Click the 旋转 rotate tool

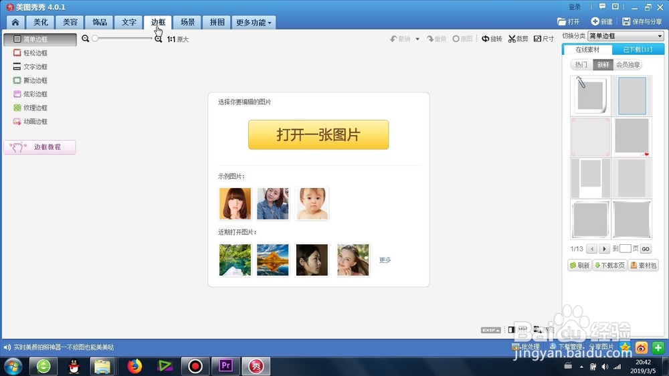[492, 39]
